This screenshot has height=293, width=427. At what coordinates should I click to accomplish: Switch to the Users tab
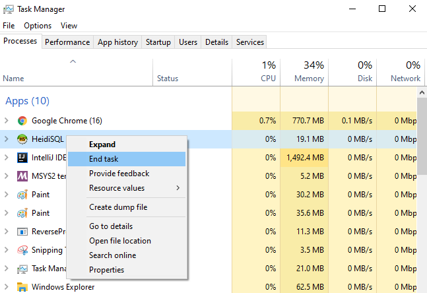coord(188,42)
